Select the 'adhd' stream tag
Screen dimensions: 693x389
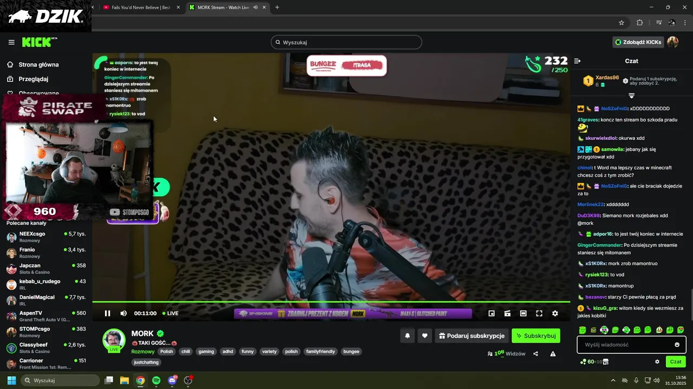tap(228, 352)
